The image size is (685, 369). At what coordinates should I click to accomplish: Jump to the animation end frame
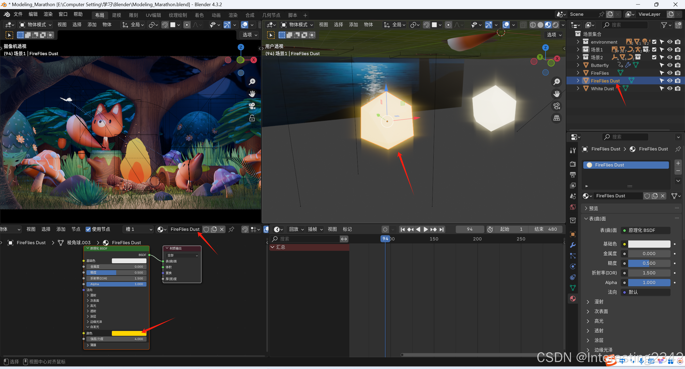pyautogui.click(x=442, y=229)
